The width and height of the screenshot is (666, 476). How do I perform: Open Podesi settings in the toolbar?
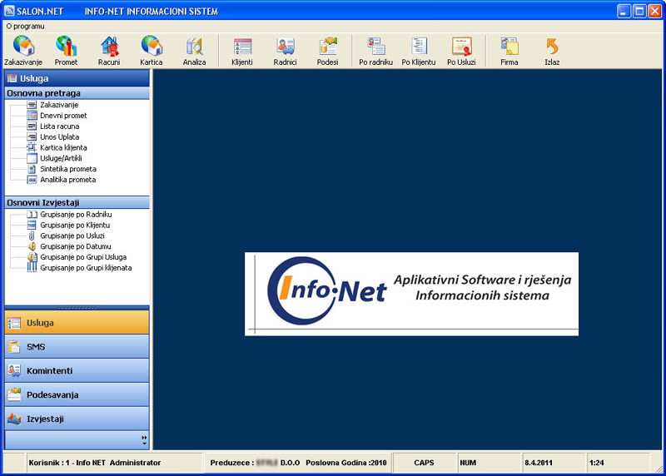[327, 51]
